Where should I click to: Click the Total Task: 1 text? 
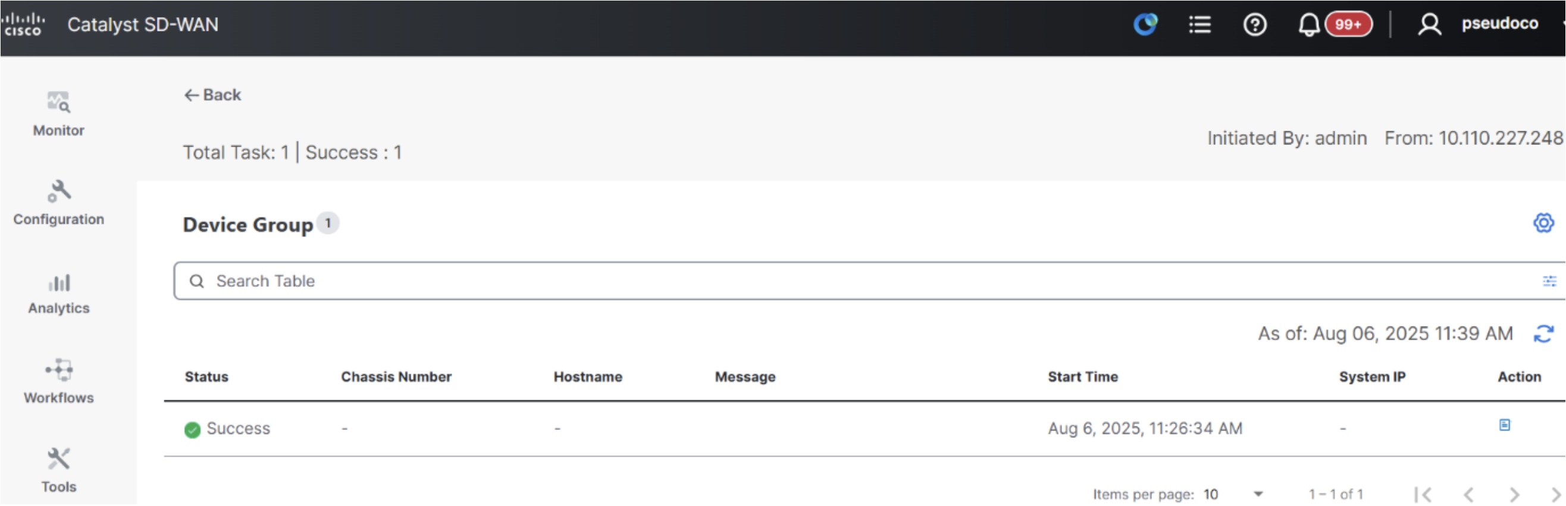[236, 152]
